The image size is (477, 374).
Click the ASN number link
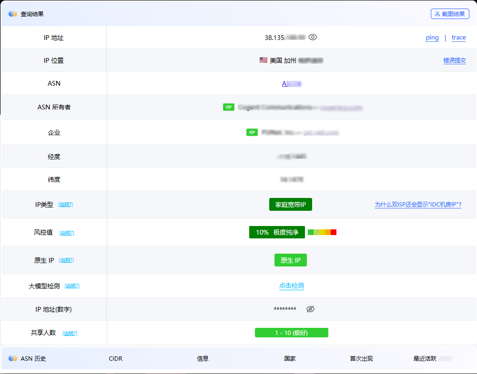(x=292, y=83)
